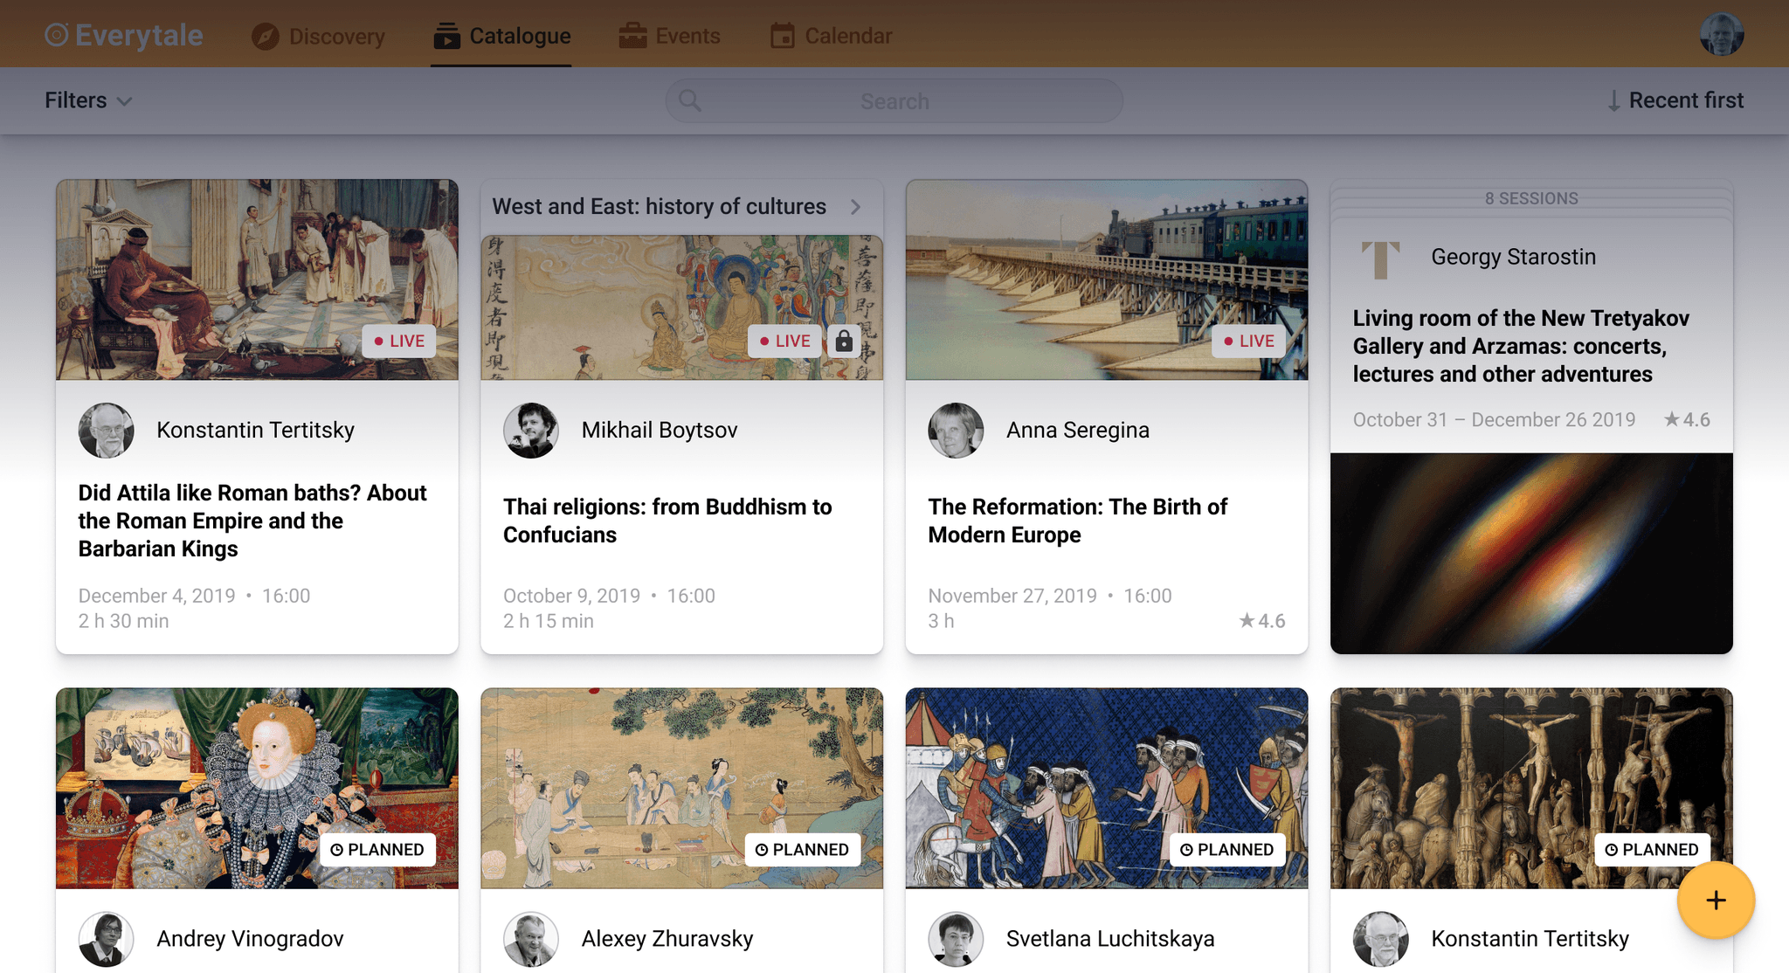Screen dimensions: 1789x973
Task: Click the search magnifier icon
Action: [690, 100]
